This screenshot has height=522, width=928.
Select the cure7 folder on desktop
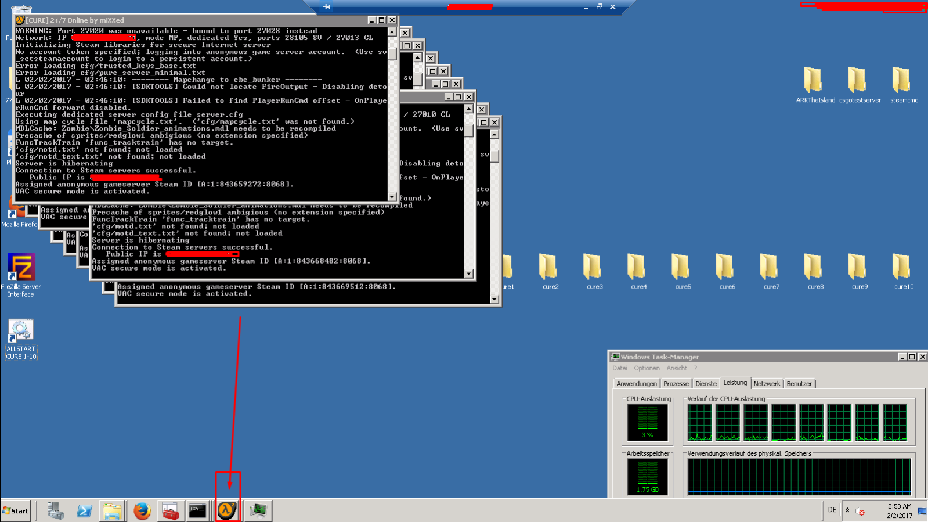click(770, 271)
